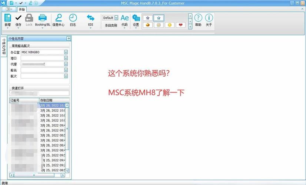This screenshot has height=185, width=306.
Task: Collapse ribbon with top-right caret
Action: pos(303,9)
